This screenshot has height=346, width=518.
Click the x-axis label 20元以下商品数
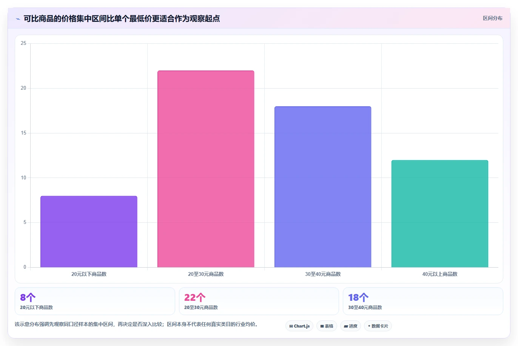[89, 274]
